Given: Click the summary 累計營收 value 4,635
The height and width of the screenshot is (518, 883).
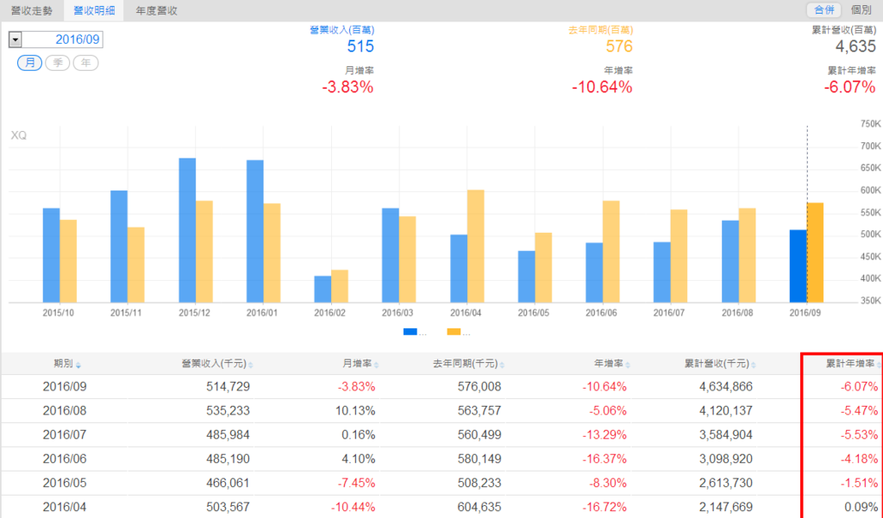Looking at the screenshot, I should pos(855,47).
